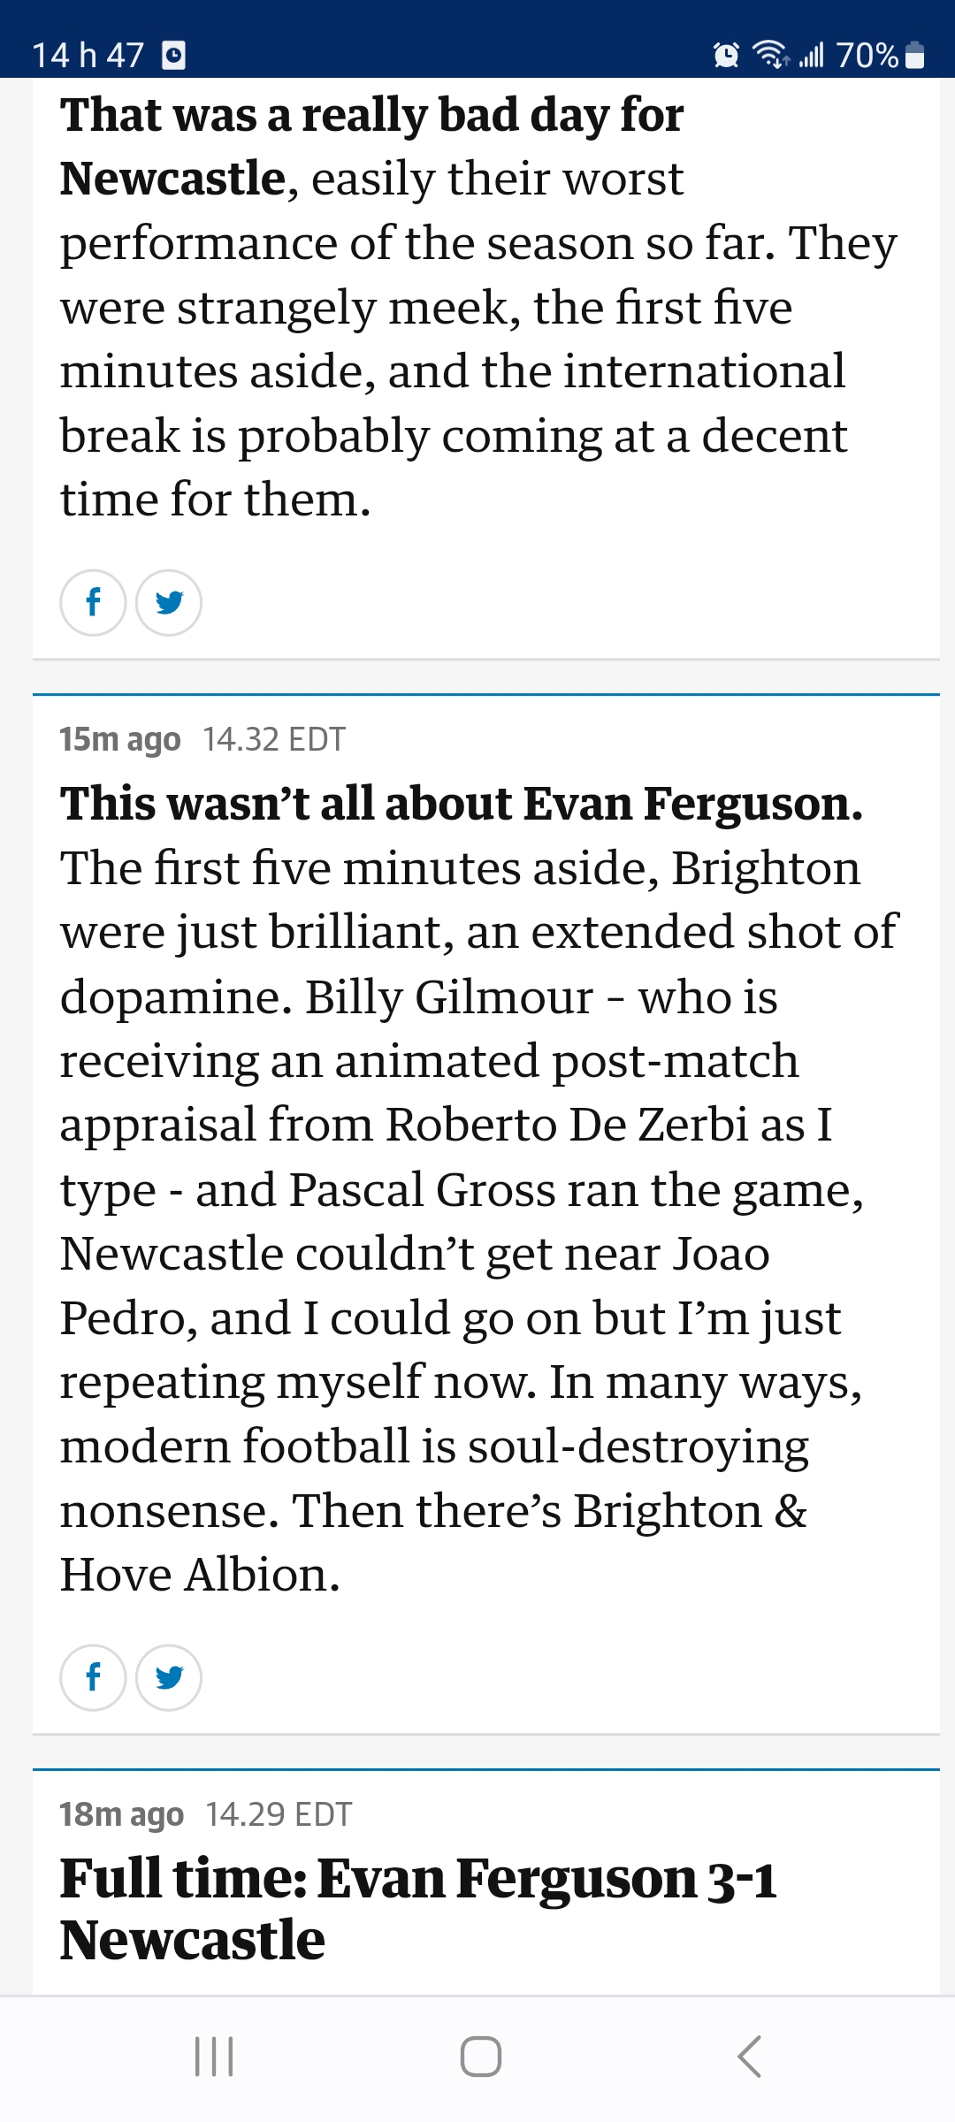
Task: Tap the cellular signal strength icon
Action: (x=811, y=55)
